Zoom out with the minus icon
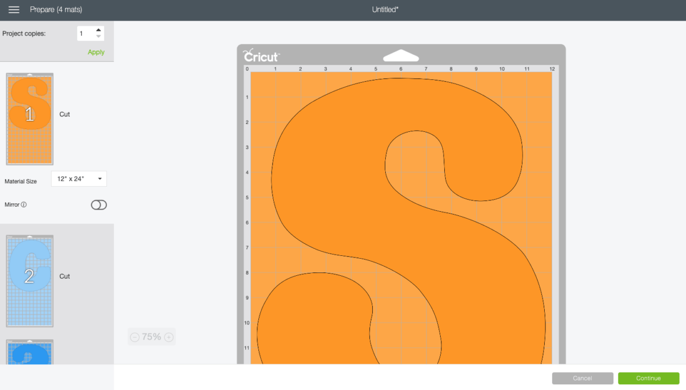This screenshot has height=390, width=686. (134, 337)
